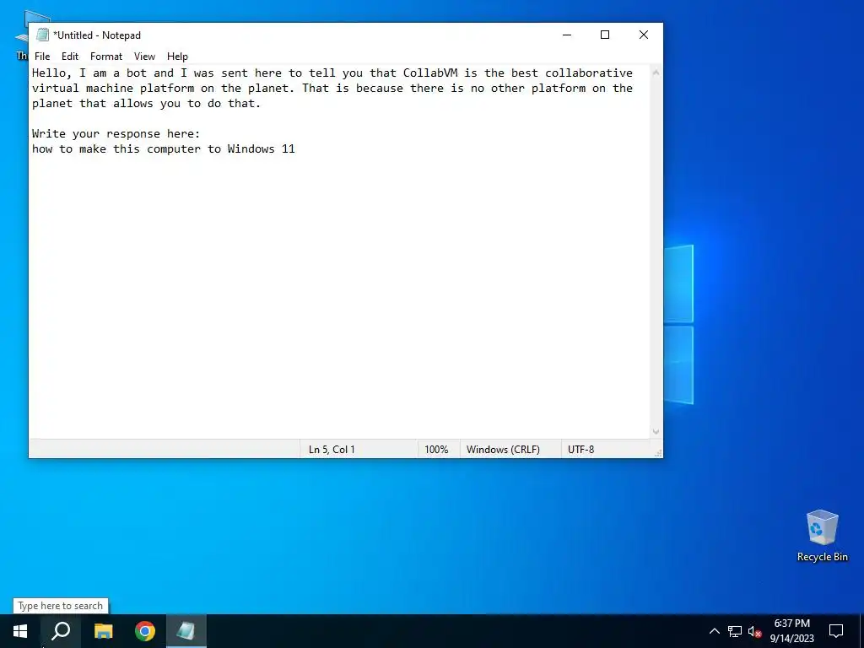
Task: Open the Format menu in Notepad
Action: pyautogui.click(x=106, y=57)
